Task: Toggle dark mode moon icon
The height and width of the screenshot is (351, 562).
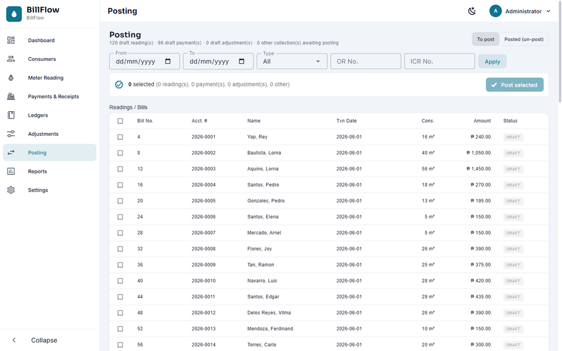Action: [472, 11]
